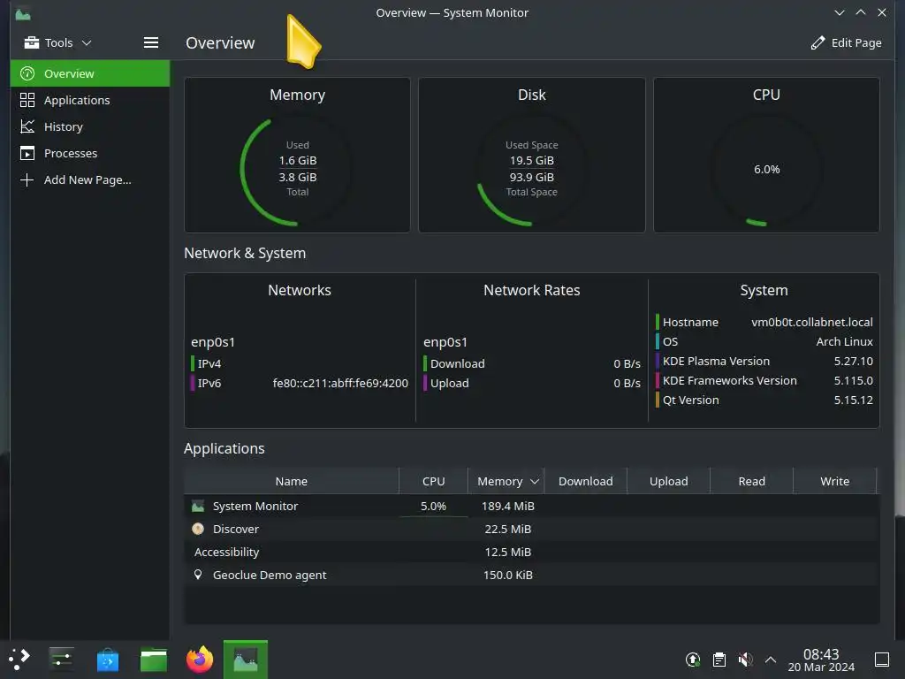Select the System Monitor row
Screen dimensions: 905x679
531,506
